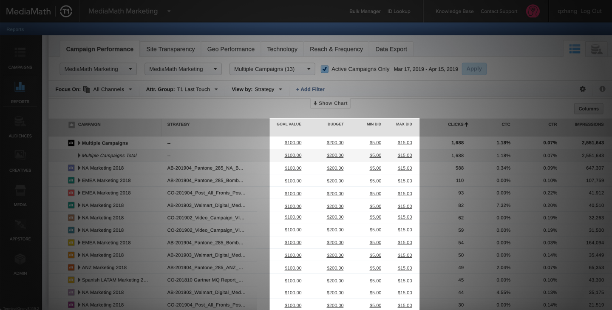Viewport: 612px width, 310px height.
Task: Open the Appstore section in sidebar
Action: [x=20, y=230]
